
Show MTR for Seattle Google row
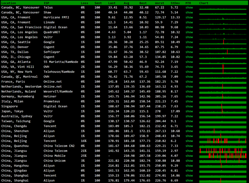[x=189, y=42]
